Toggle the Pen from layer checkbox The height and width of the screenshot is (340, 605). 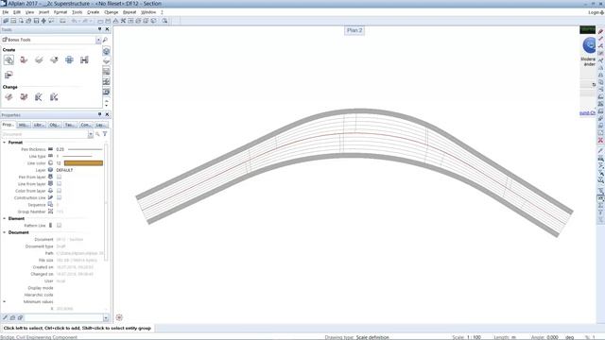pos(59,177)
